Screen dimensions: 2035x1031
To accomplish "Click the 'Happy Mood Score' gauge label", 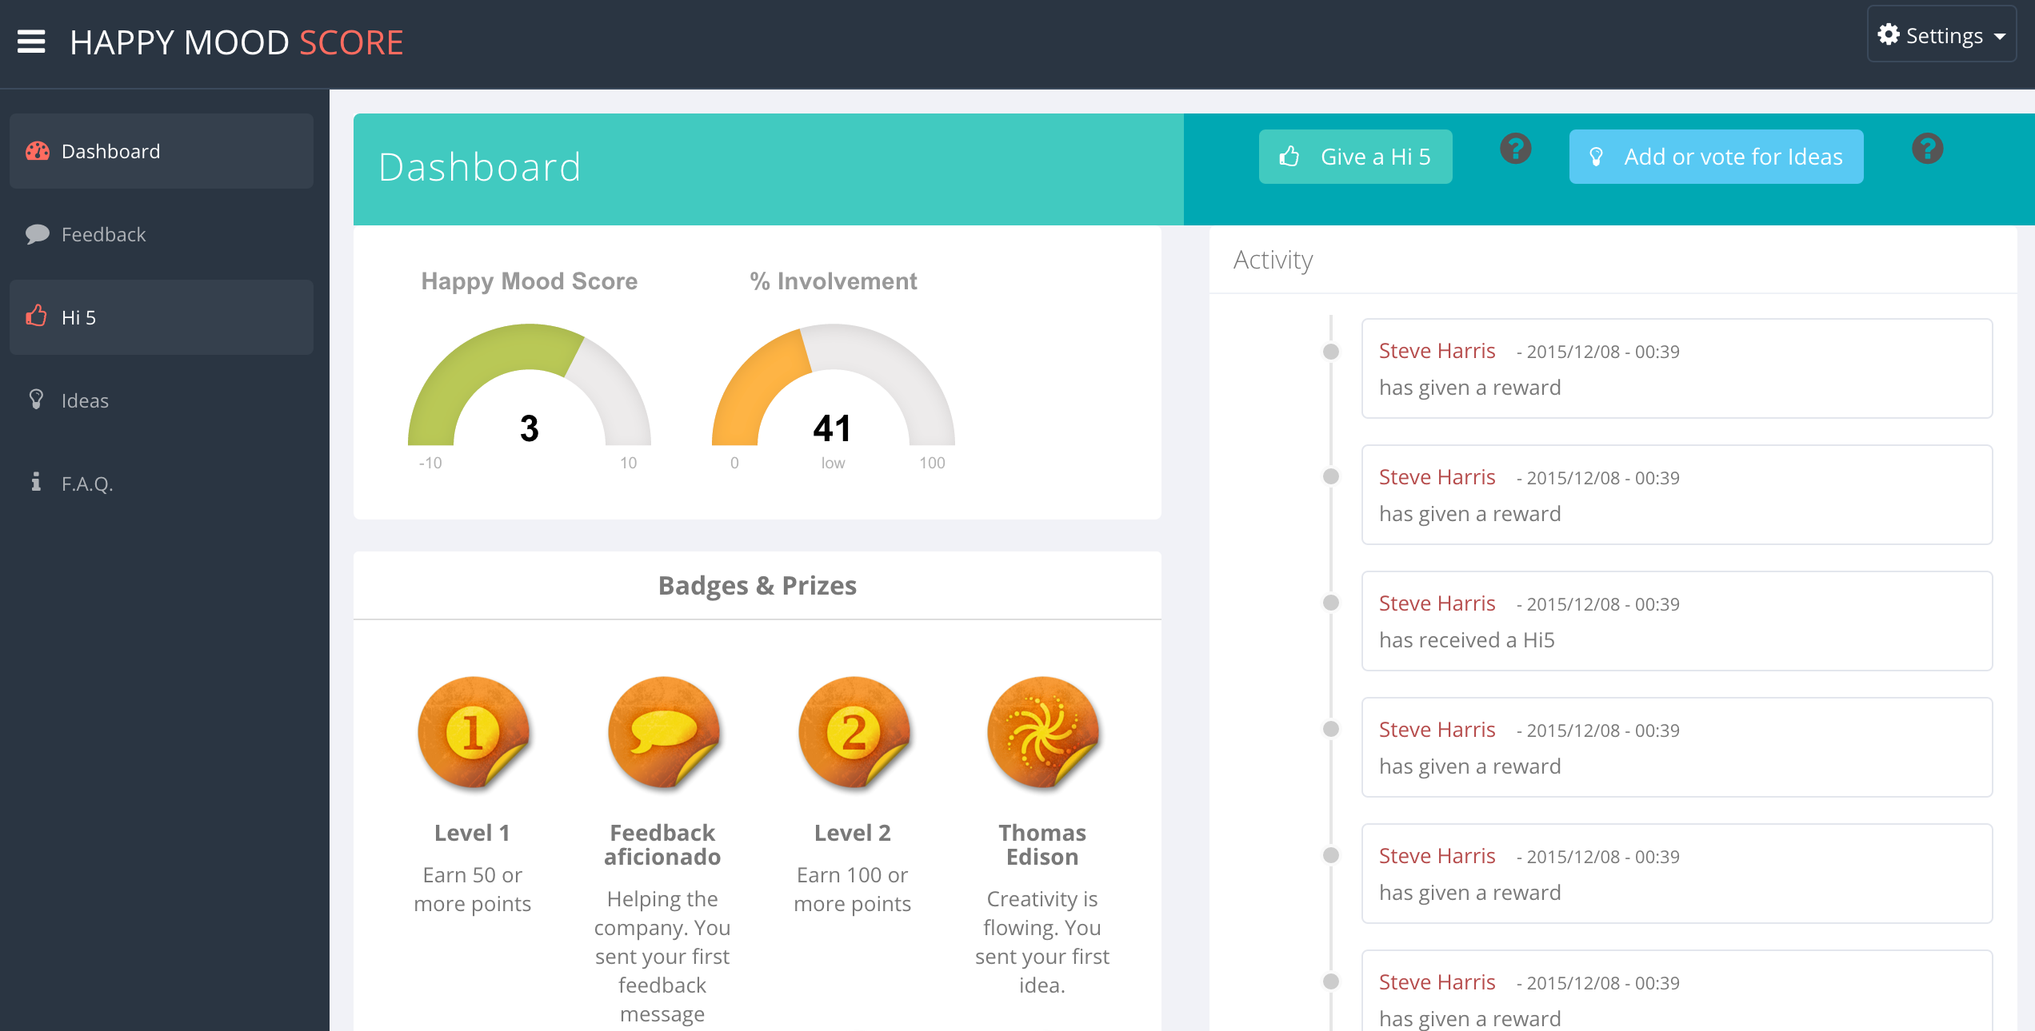I will tap(530, 281).
